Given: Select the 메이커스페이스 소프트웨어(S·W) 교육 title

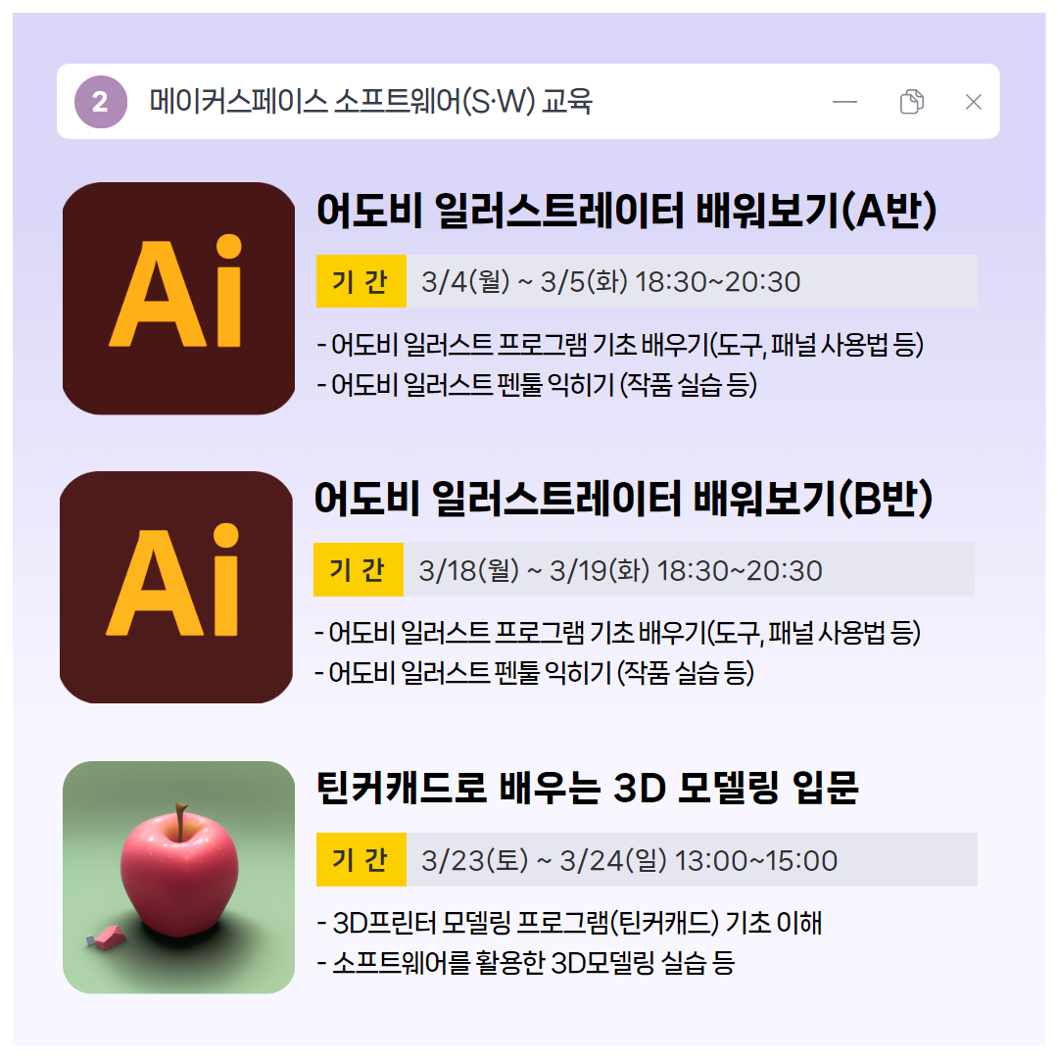Looking at the screenshot, I should (370, 102).
